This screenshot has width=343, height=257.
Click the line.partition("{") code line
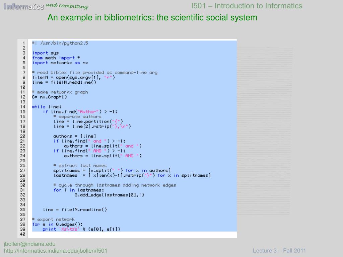[x=88, y=121]
